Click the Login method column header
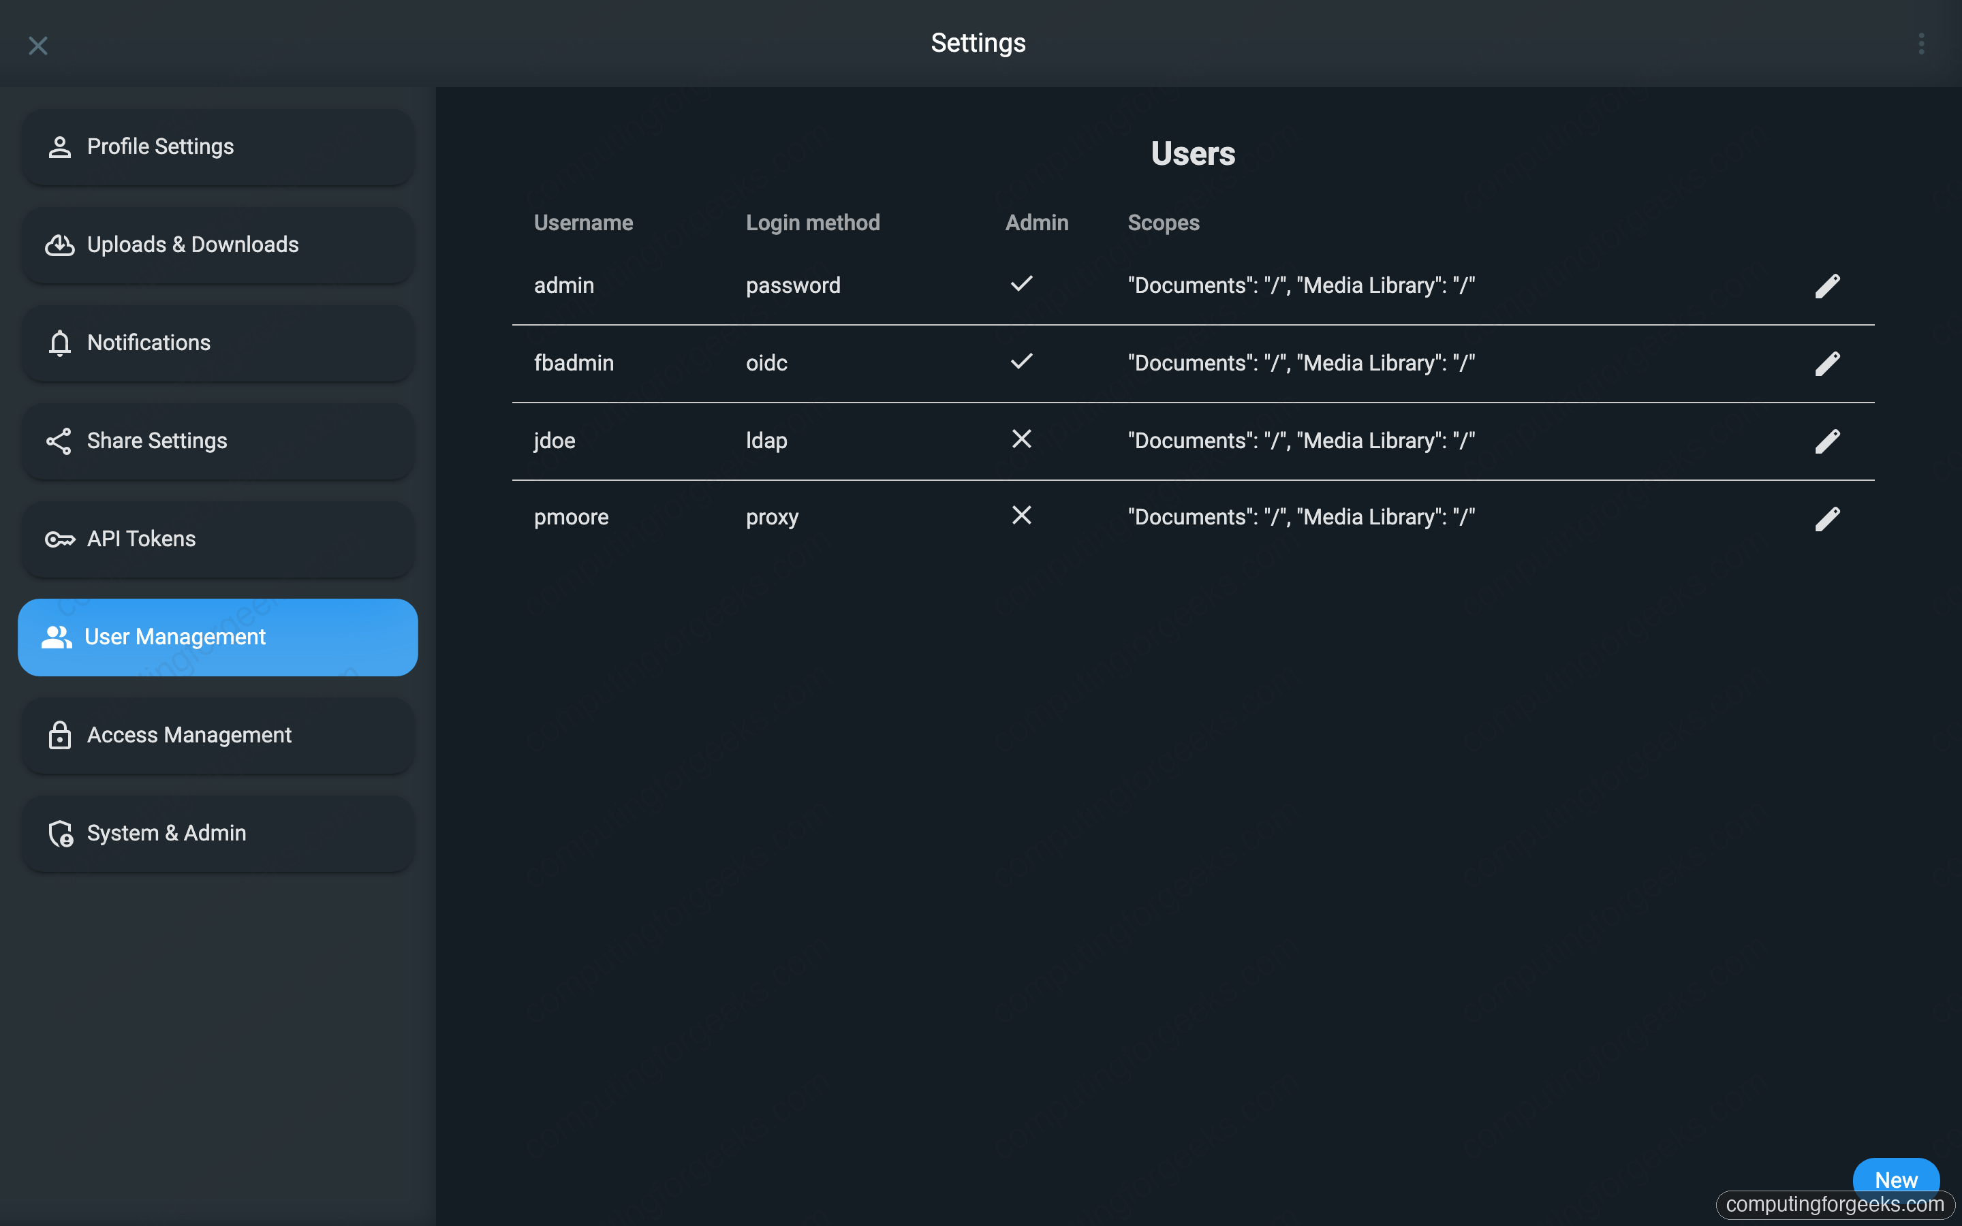The width and height of the screenshot is (1962, 1226). click(x=812, y=223)
